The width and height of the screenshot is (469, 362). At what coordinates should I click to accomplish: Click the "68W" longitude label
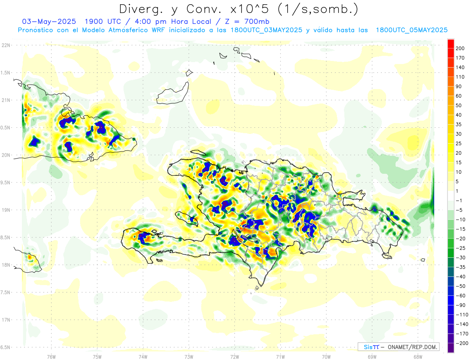(x=418, y=357)
